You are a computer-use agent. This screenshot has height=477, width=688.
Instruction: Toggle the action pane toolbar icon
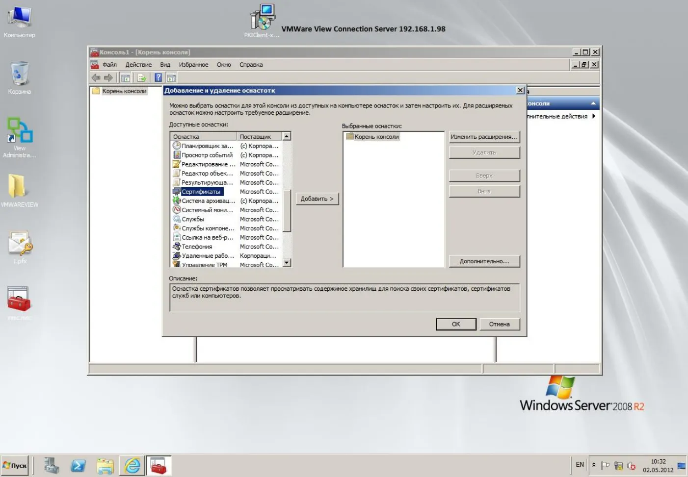171,78
